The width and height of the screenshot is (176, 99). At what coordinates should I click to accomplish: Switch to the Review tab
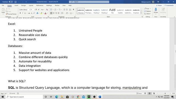point(57,5)
